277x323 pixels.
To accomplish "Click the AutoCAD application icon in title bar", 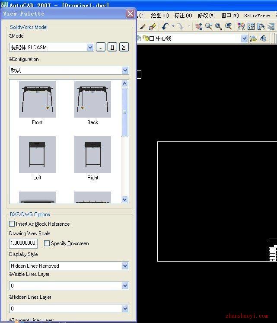I will (x=4, y=4).
